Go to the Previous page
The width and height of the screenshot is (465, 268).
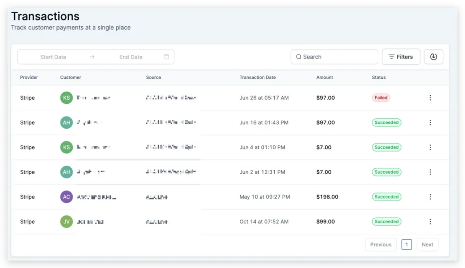pyautogui.click(x=381, y=244)
